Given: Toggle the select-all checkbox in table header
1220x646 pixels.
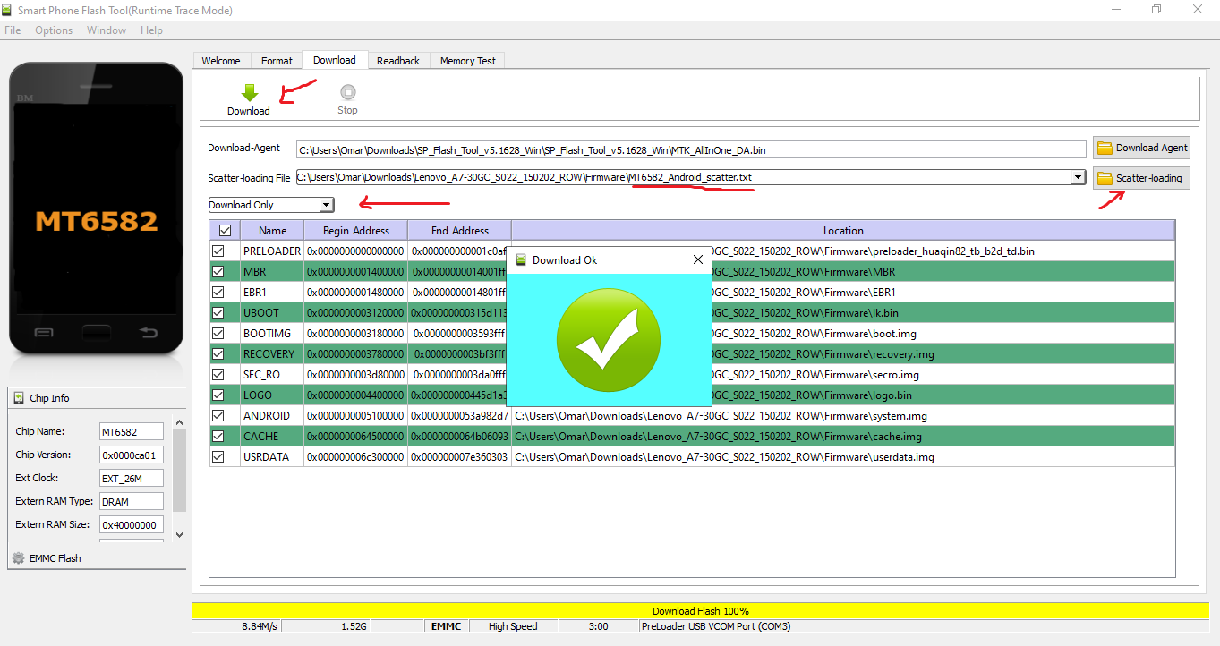Looking at the screenshot, I should coord(225,231).
